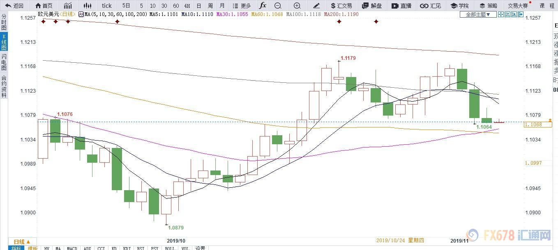Switch to 合约资料 side tab
Image resolution: width=558 pixels, height=250 pixels.
coord(4,86)
